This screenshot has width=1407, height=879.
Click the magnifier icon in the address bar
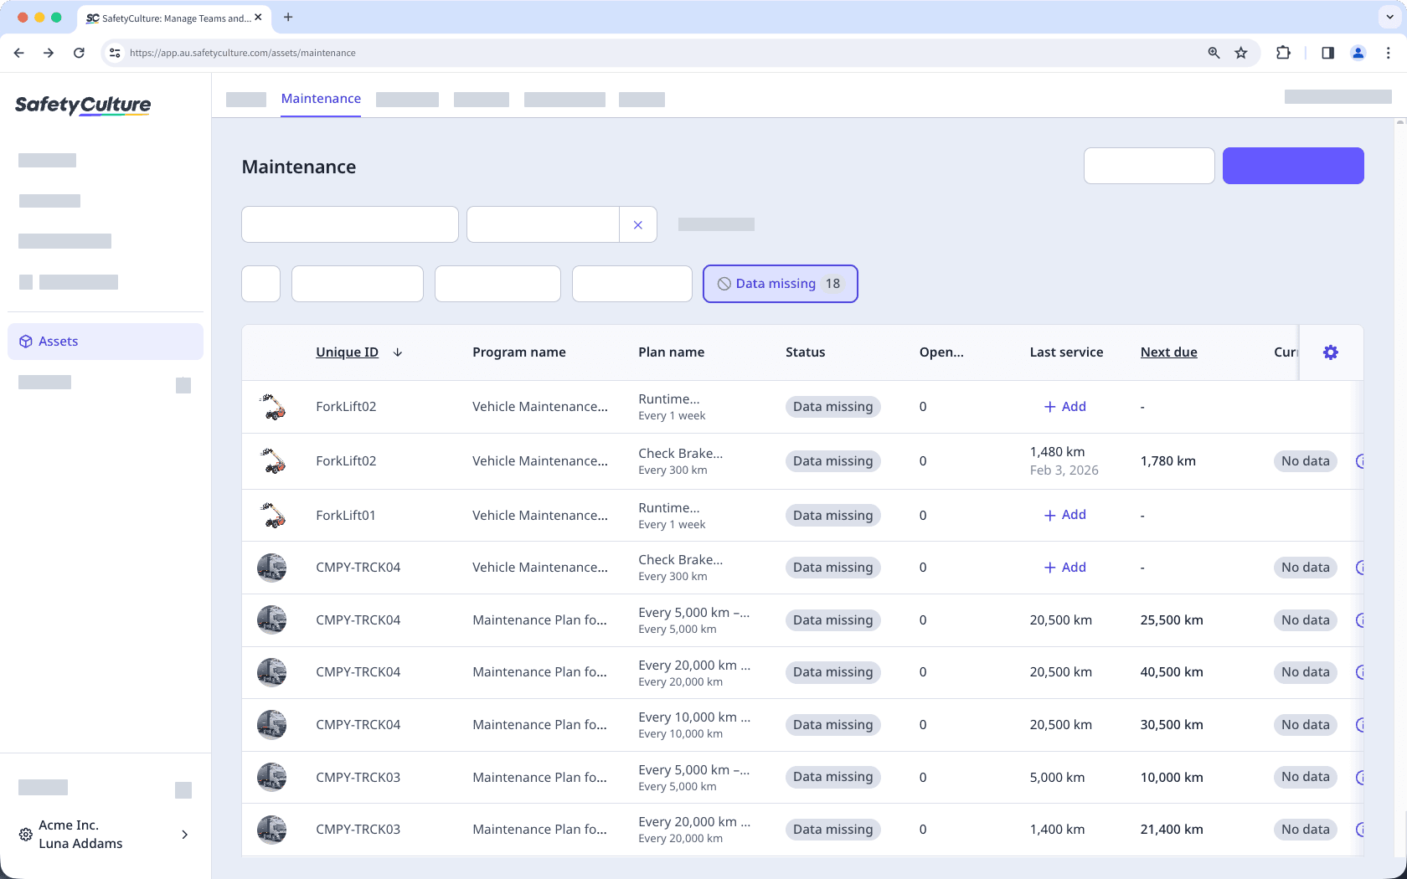(x=1213, y=52)
